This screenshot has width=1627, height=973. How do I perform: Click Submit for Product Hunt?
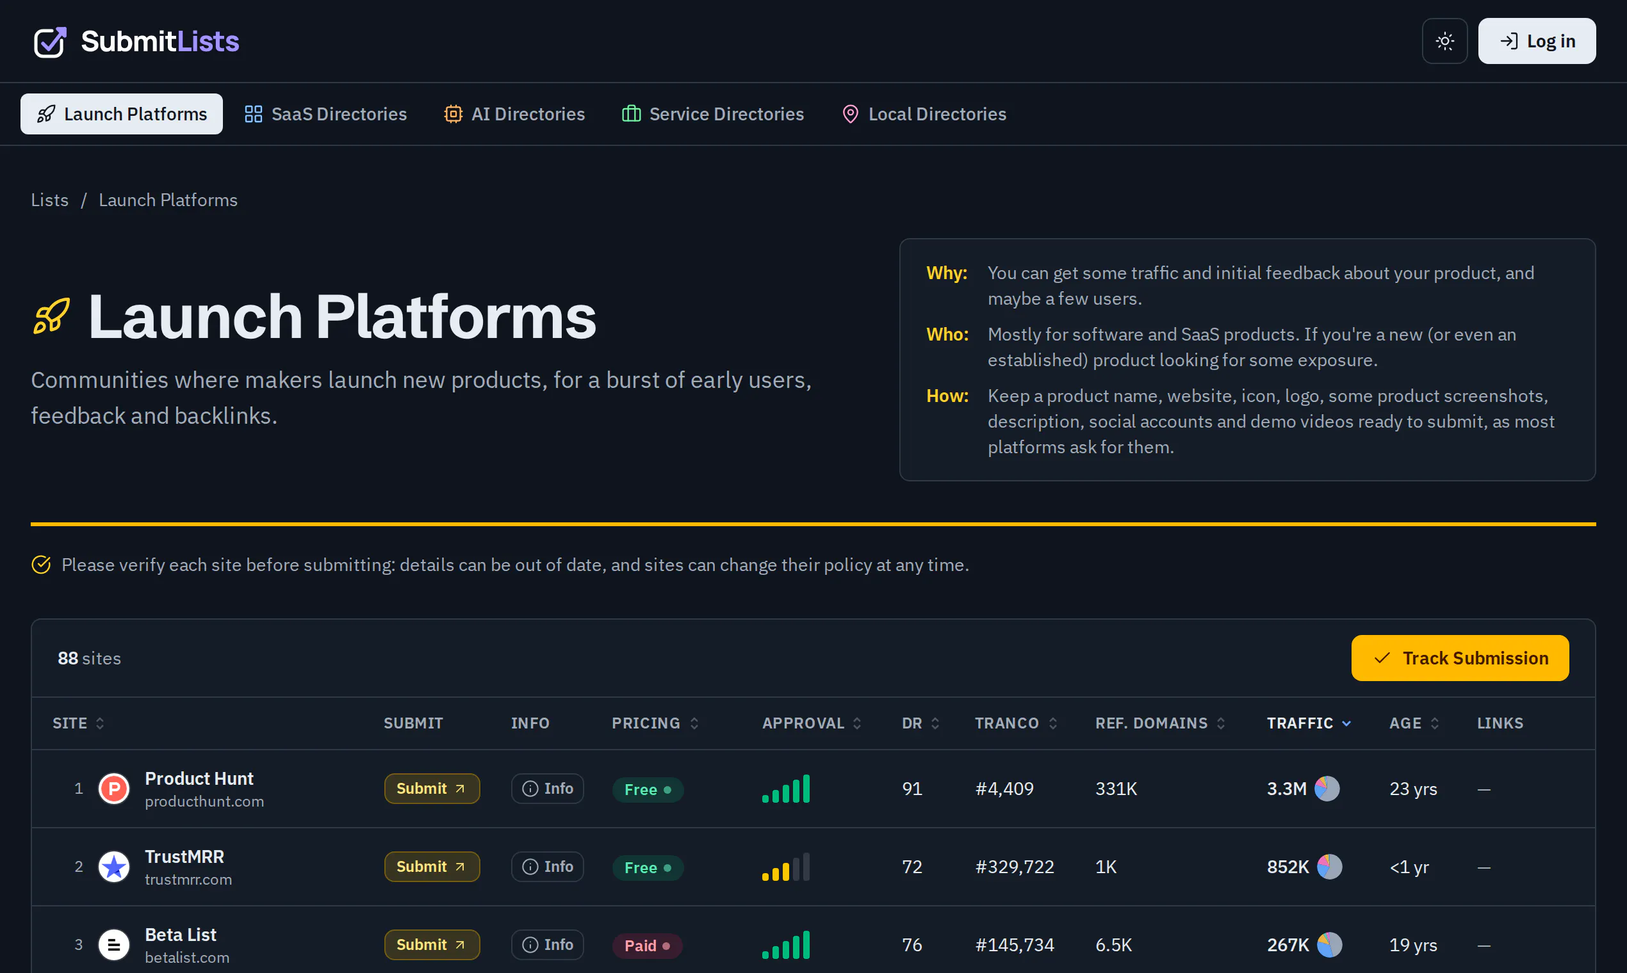(432, 788)
